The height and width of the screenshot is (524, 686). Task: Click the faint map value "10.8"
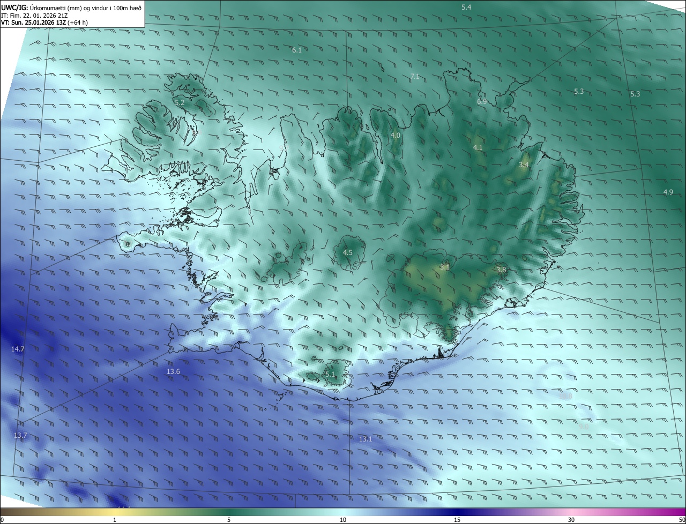click(x=566, y=396)
